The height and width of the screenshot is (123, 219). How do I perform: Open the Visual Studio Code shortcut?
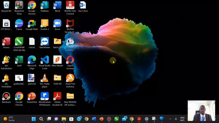pyautogui.click(x=44, y=63)
